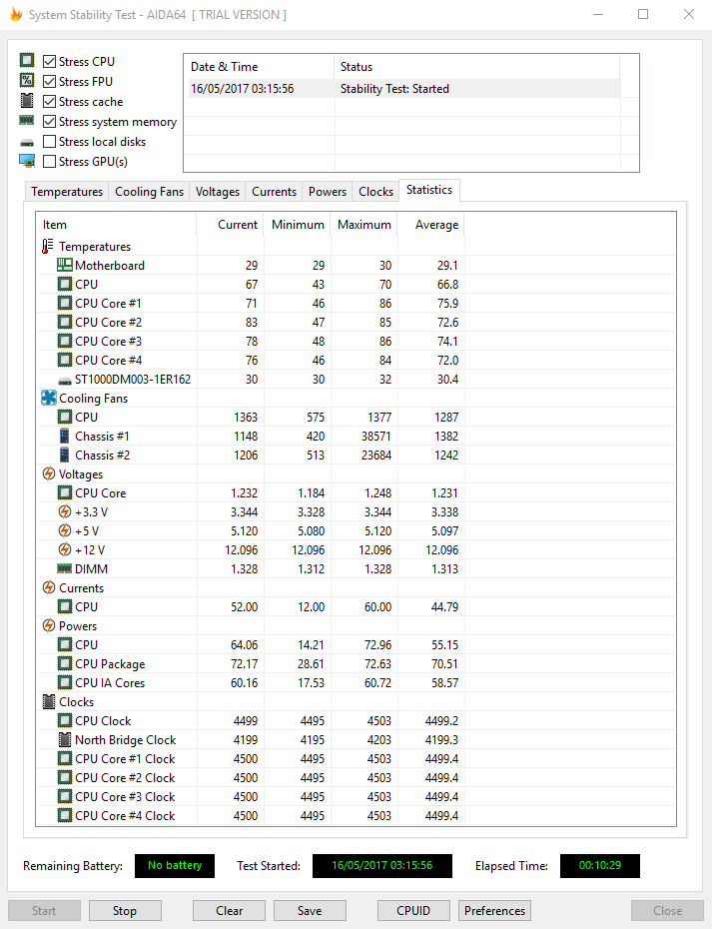The image size is (712, 929).
Task: Click the Motherboard row icon
Action: tap(65, 265)
